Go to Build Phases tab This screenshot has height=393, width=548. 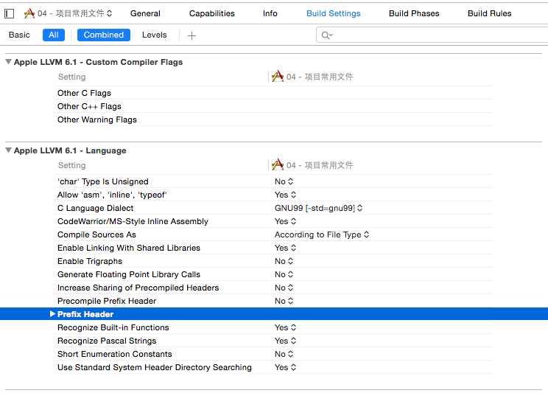(x=414, y=13)
